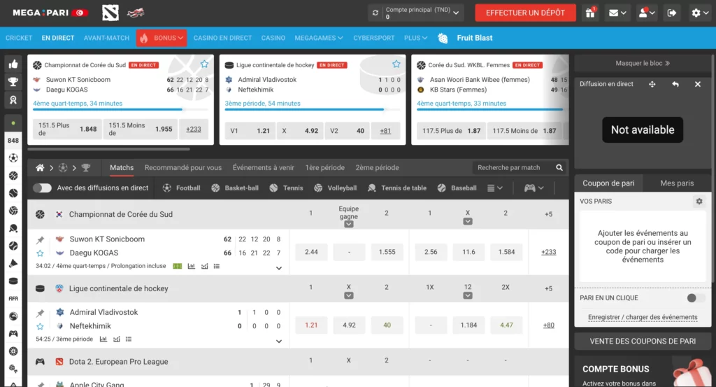Screen dimensions: 716x387
Task: Click VENTE DES COUPONS DE PARI button
Action: (x=643, y=341)
